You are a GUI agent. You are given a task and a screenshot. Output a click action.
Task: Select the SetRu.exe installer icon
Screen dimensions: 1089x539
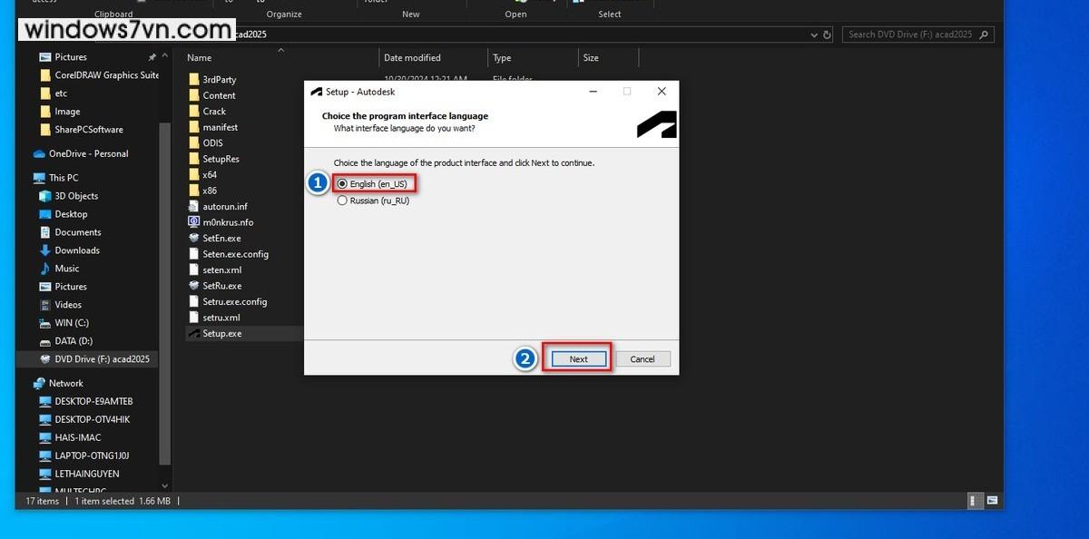[x=193, y=286]
